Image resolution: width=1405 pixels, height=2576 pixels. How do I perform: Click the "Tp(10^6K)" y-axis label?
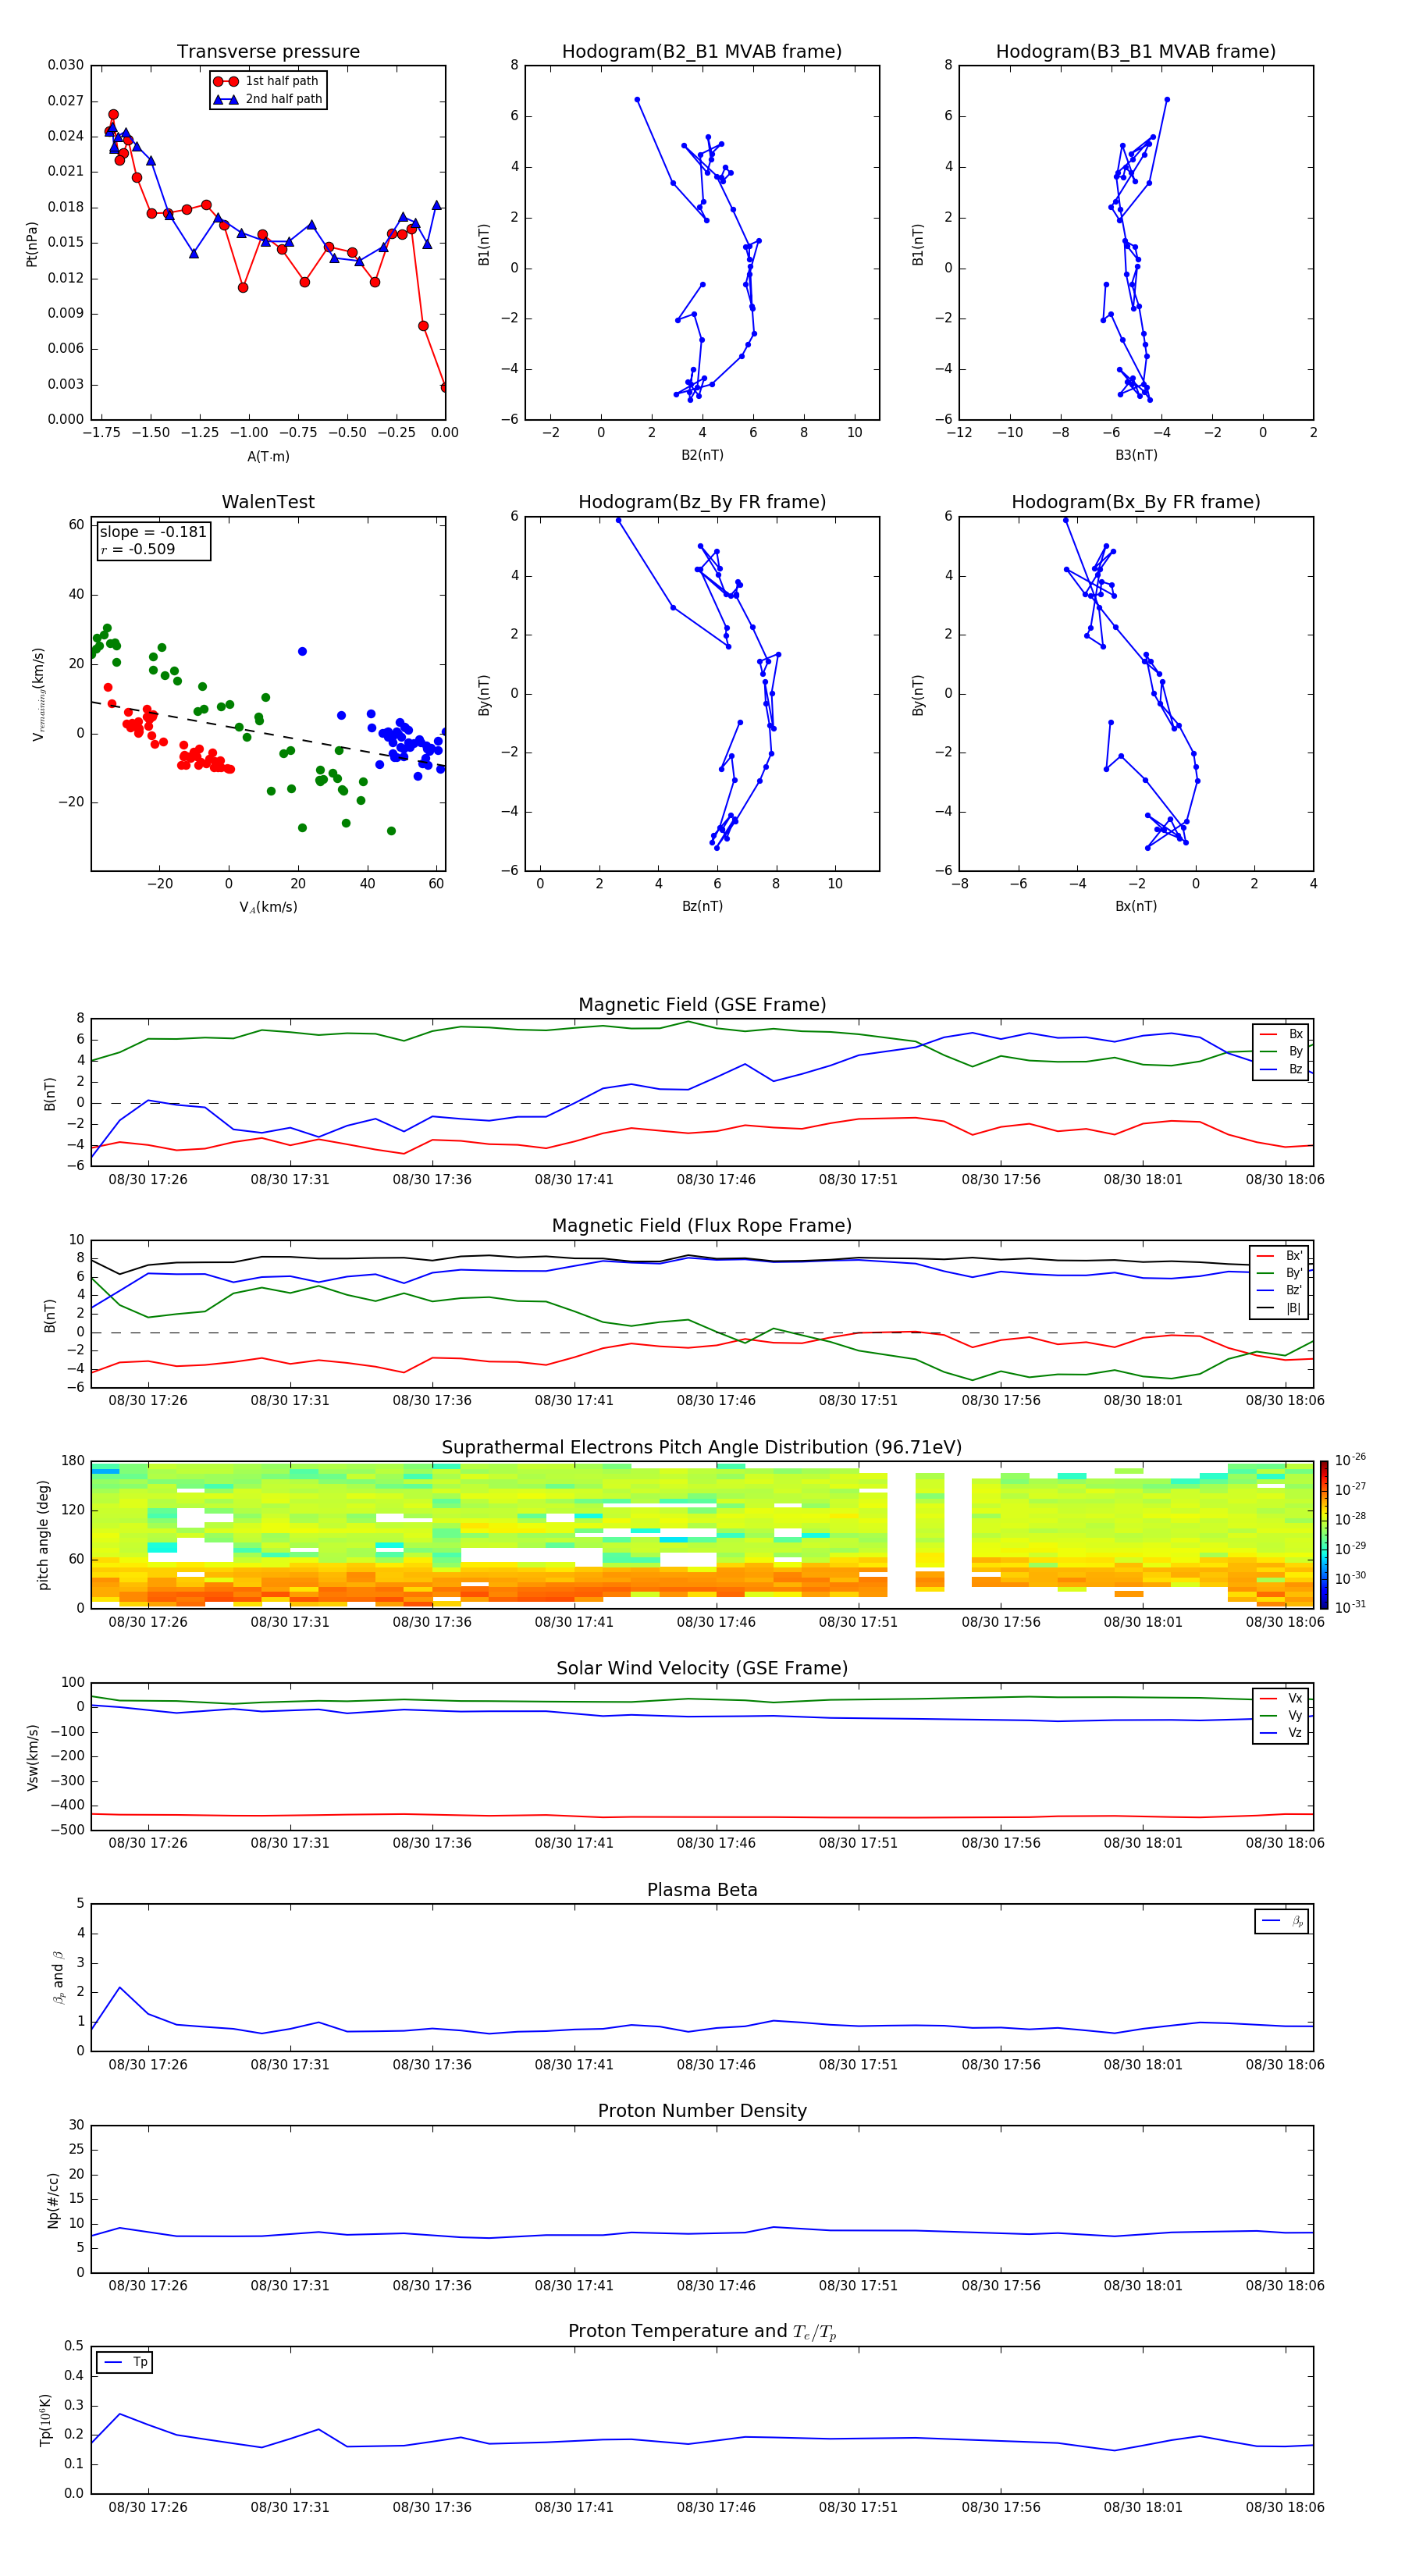coord(45,2420)
